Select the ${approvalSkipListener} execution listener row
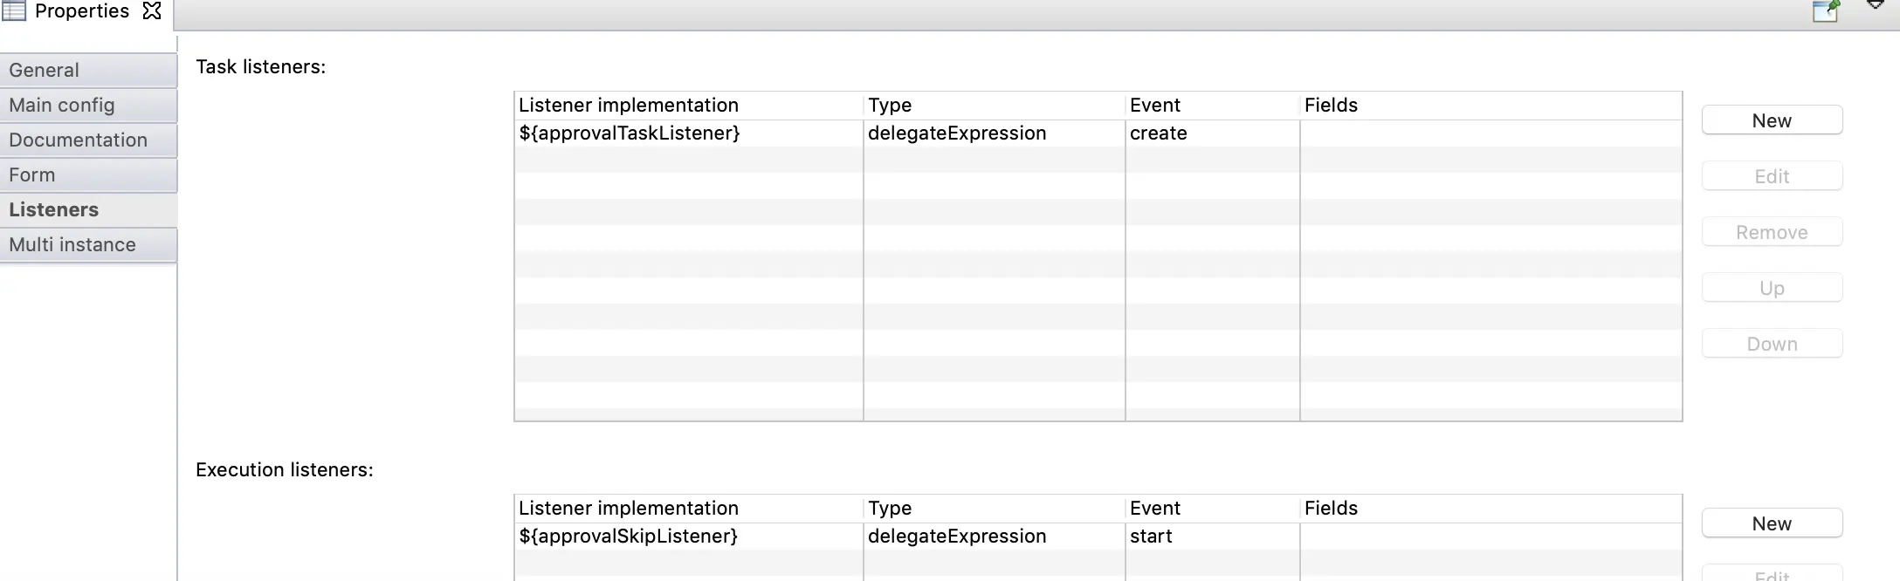Screen dimensions: 1900x581 [x=629, y=537]
